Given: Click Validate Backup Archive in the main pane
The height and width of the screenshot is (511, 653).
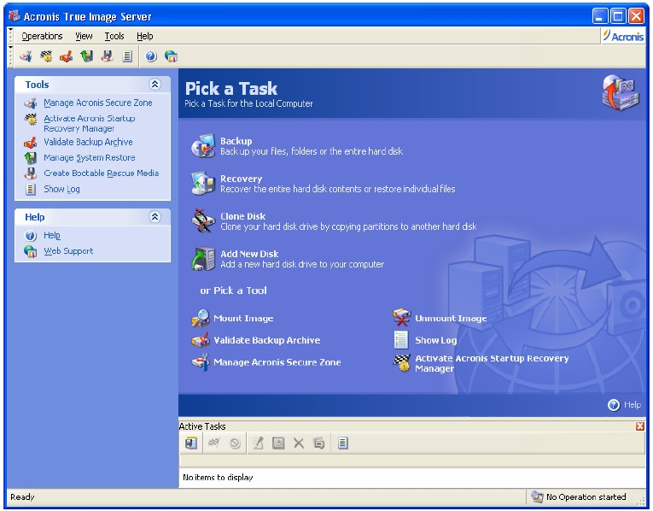Looking at the screenshot, I should [267, 340].
